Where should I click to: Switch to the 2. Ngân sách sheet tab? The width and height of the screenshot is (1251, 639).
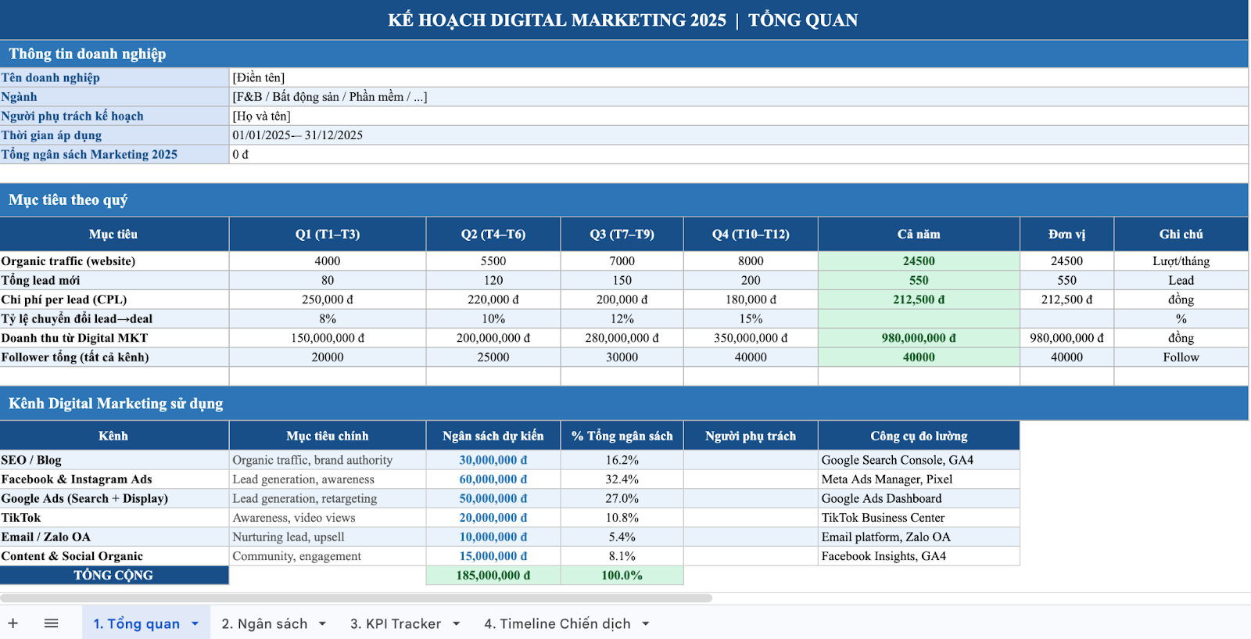pos(264,624)
